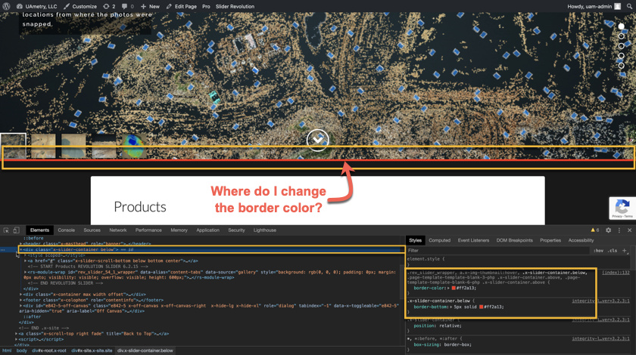Screen dimensions: 636x355
Task: Switch to the Properties pane tab
Action: pos(550,240)
